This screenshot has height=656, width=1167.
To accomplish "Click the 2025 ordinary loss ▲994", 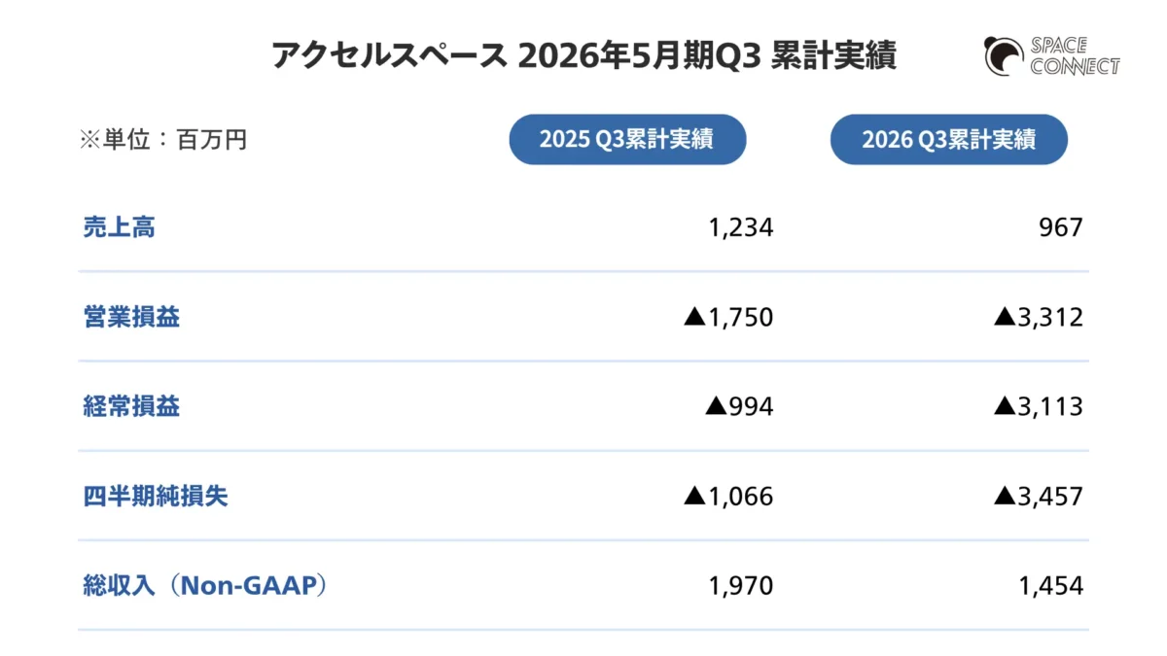I will pyautogui.click(x=739, y=407).
